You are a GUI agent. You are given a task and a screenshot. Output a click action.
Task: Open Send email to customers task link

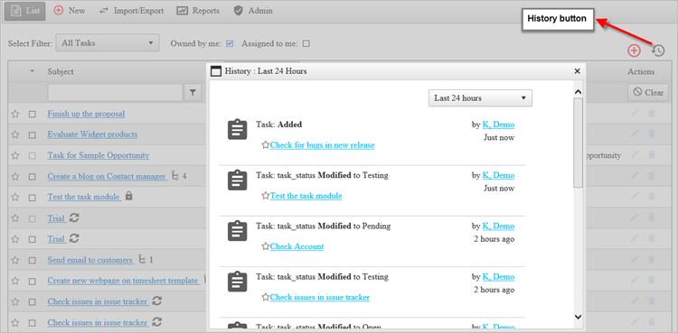click(89, 260)
